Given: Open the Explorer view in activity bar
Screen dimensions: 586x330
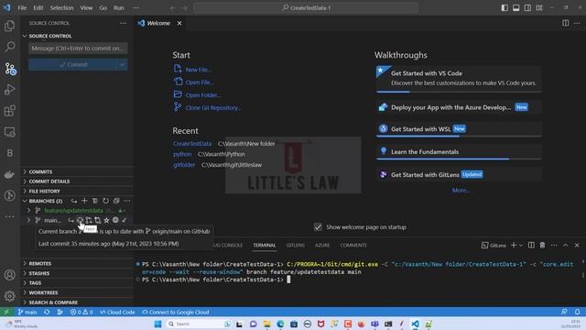Looking at the screenshot, I should [x=10, y=26].
